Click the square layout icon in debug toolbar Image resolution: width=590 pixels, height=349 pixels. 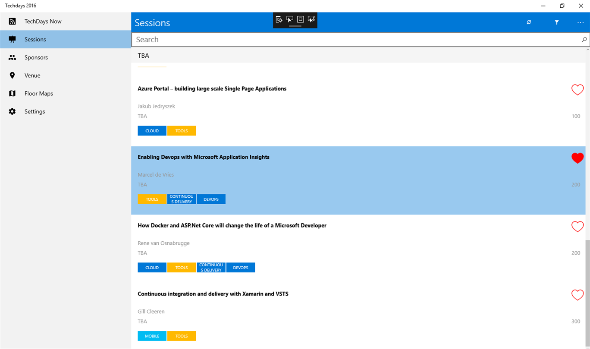coord(301,19)
